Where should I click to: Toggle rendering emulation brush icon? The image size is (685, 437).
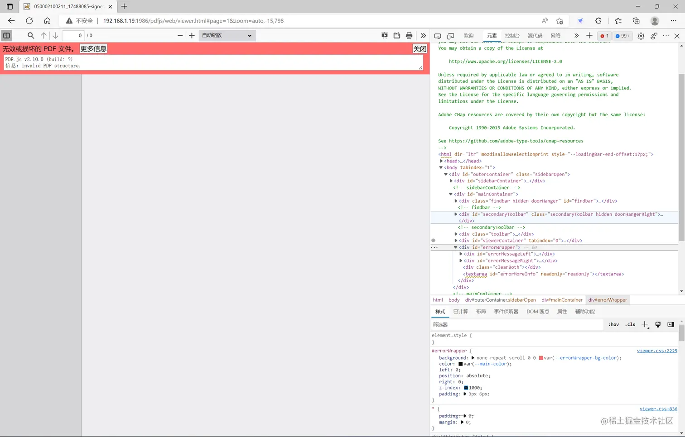click(658, 324)
